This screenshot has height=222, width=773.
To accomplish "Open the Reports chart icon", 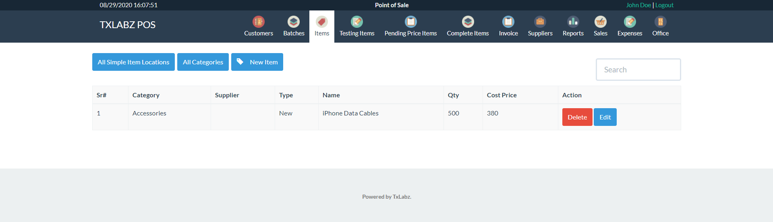I will point(573,21).
